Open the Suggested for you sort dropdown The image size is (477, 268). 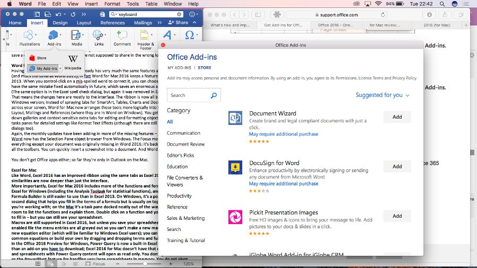click(382, 95)
